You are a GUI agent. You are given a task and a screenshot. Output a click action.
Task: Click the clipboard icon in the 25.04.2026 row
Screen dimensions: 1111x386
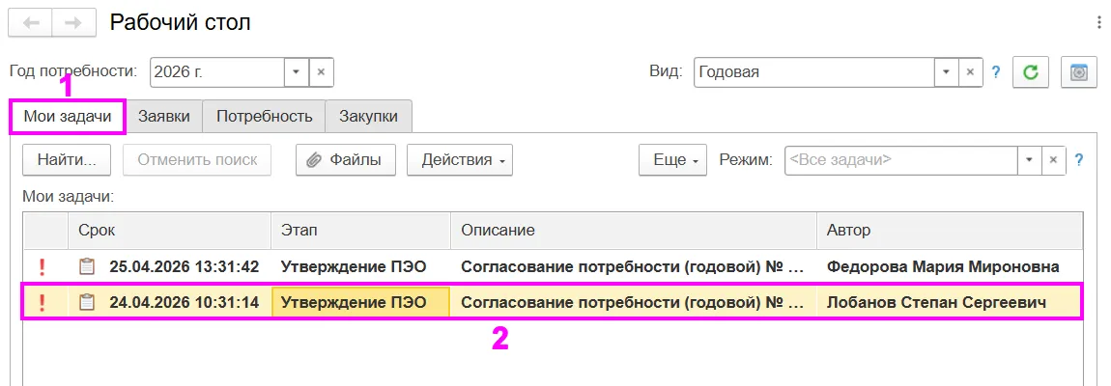click(86, 267)
